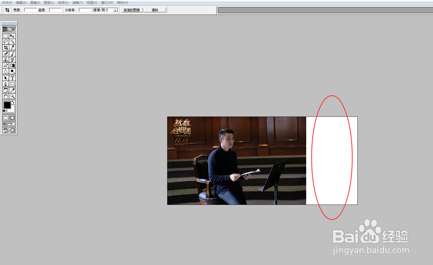The width and height of the screenshot is (433, 265).
Task: Open the 文件(F) menu
Action: click(x=7, y=3)
